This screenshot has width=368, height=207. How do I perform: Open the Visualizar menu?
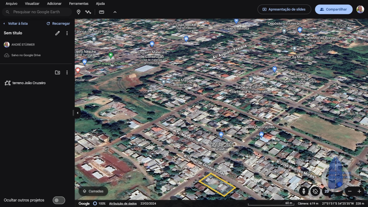[32, 4]
